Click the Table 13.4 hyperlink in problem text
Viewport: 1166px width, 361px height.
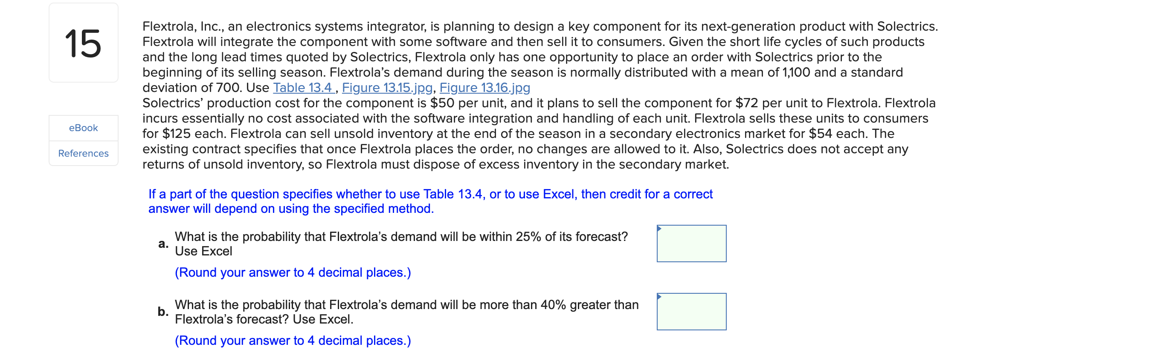point(302,88)
